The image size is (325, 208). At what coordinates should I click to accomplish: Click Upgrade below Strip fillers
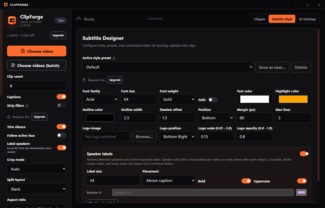(x=40, y=117)
